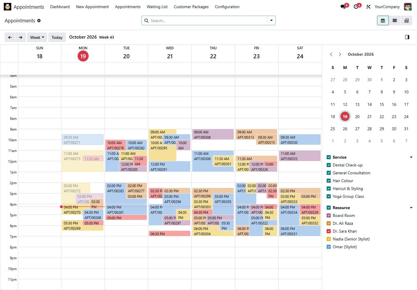This screenshot has height=290, width=417.
Task: Click the gear icon beside the Appointments title
Action: [x=39, y=21]
